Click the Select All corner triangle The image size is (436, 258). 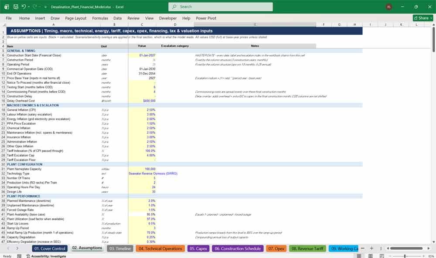tap(4, 25)
